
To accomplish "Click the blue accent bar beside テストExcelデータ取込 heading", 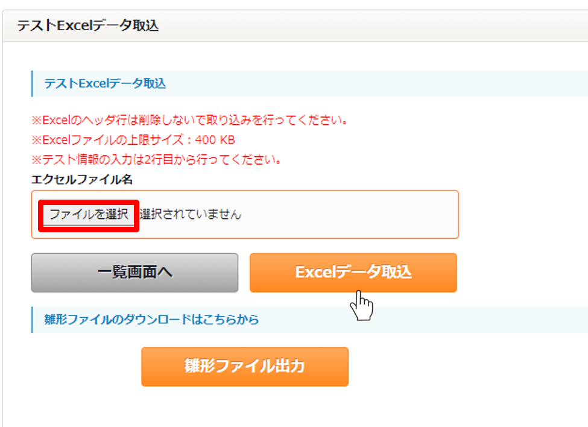I will [x=32, y=84].
